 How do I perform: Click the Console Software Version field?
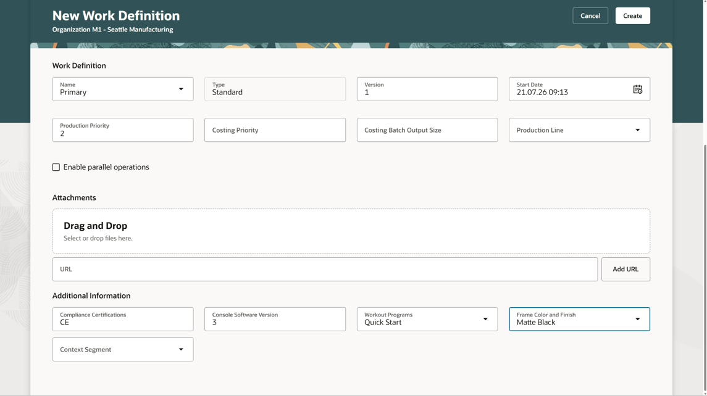click(275, 319)
